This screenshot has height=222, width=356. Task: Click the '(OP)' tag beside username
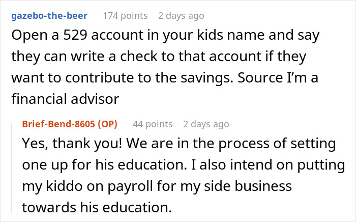click(107, 124)
